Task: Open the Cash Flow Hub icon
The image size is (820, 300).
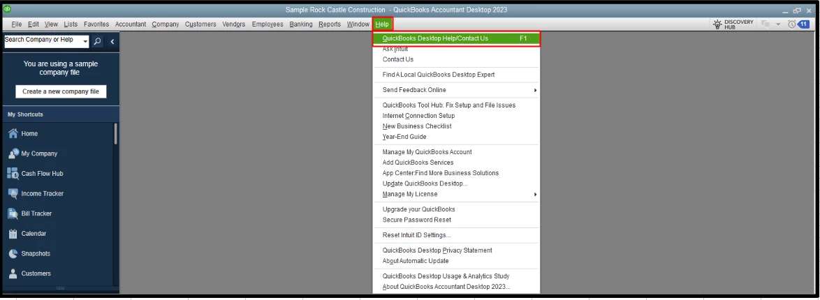Action: 13,174
